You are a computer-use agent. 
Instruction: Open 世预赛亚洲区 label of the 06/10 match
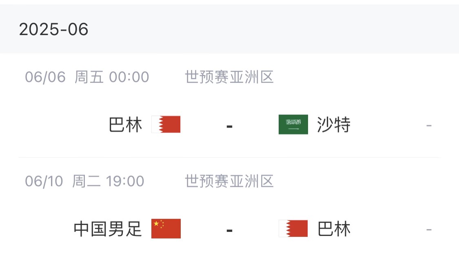point(229,181)
